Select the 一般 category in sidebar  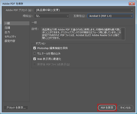click(x=16, y=23)
